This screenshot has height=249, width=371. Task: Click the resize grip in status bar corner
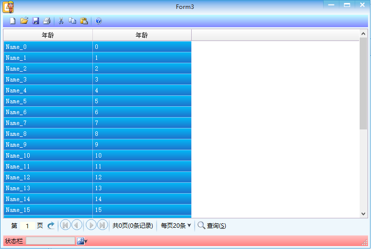point(365,243)
